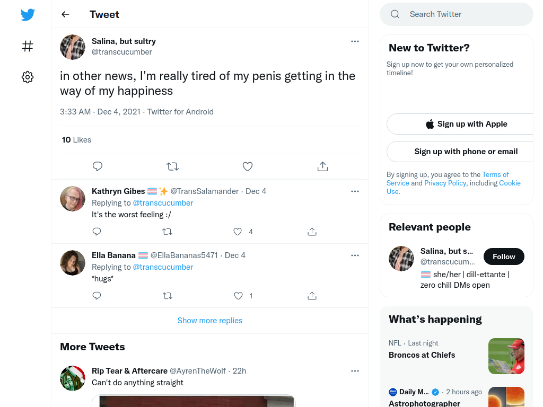Image resolution: width=543 pixels, height=407 pixels.
Task: Go back using the arrow beside Tweet
Action: [65, 14]
